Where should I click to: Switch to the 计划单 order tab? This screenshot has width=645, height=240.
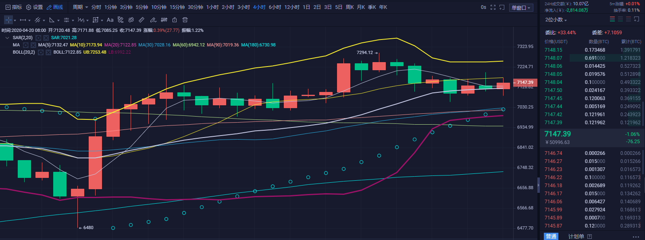(576, 236)
